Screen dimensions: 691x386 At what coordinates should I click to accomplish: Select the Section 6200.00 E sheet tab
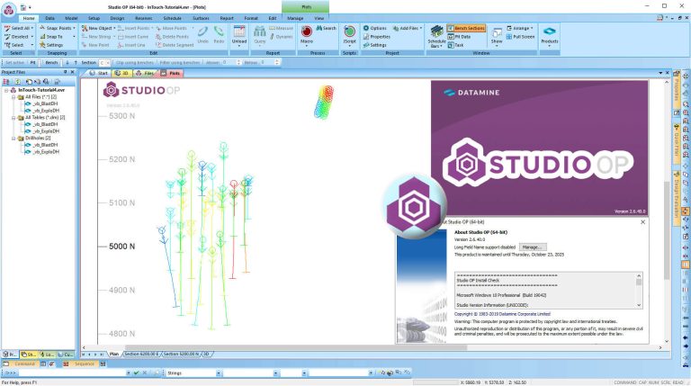click(x=141, y=354)
